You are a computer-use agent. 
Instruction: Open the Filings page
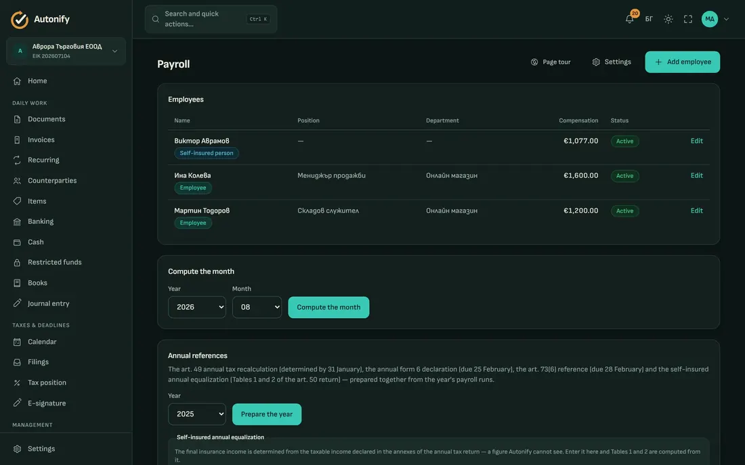click(38, 362)
